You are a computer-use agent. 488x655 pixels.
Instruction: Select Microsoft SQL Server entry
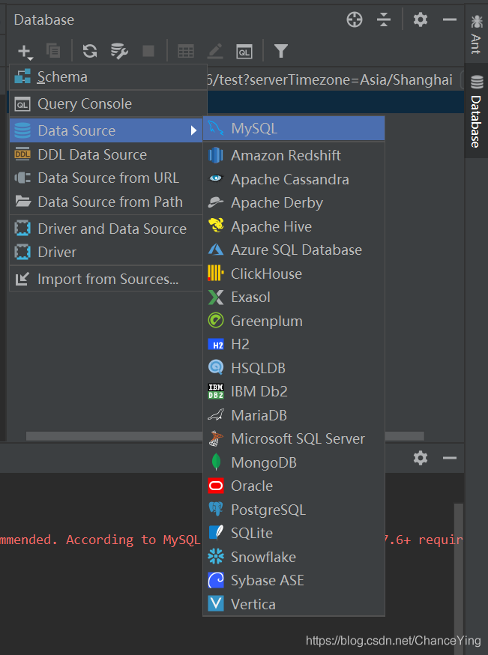[x=298, y=439]
